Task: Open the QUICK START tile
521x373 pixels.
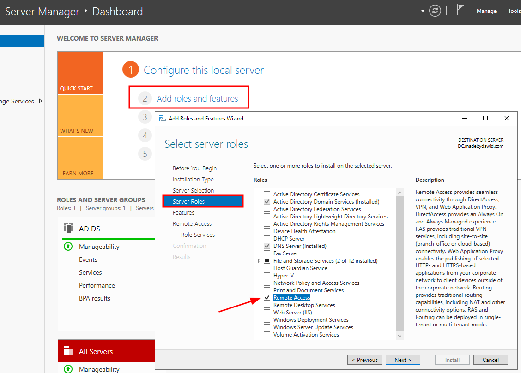Action: pos(81,73)
